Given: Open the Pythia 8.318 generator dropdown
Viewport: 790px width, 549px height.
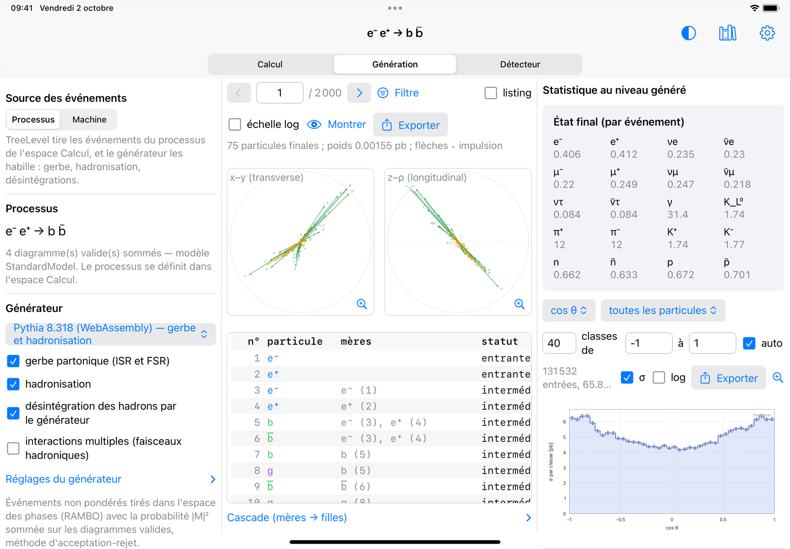Looking at the screenshot, I should point(111,334).
